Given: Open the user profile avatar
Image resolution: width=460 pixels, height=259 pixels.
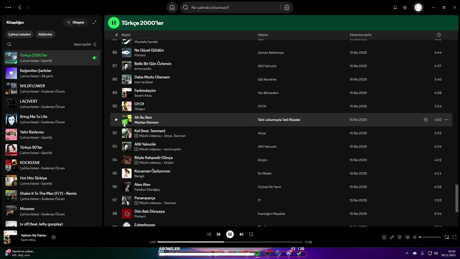Looking at the screenshot, I should tap(418, 7).
